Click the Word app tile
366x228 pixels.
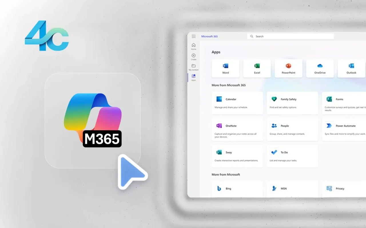click(225, 68)
